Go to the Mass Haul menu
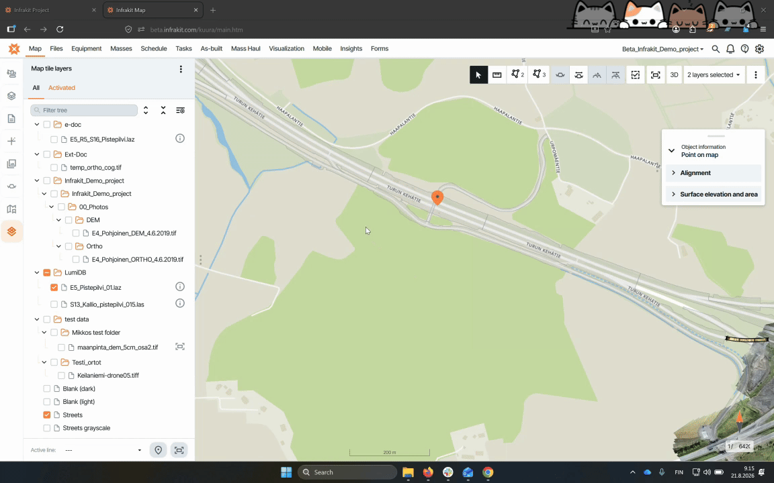Screen dimensions: 774x483 click(245, 49)
